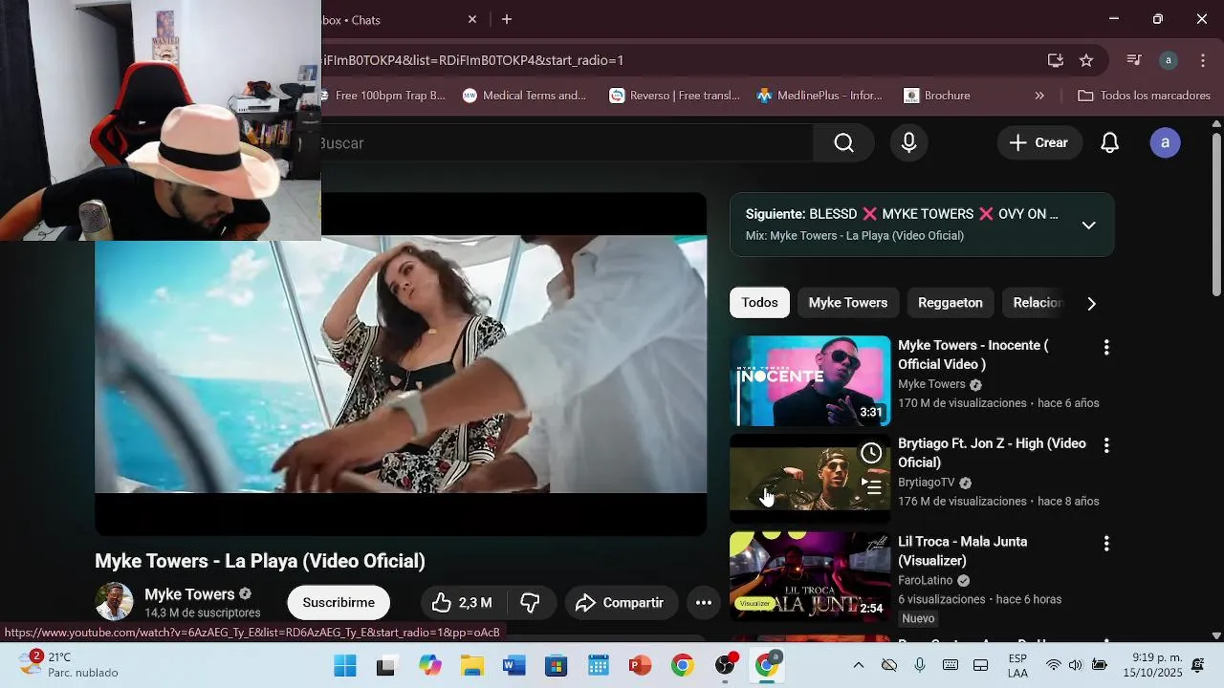Screen dimensions: 1224x688
Task: Like the La Playa video
Action: (461, 603)
